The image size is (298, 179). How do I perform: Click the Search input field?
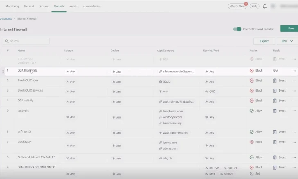29,41
